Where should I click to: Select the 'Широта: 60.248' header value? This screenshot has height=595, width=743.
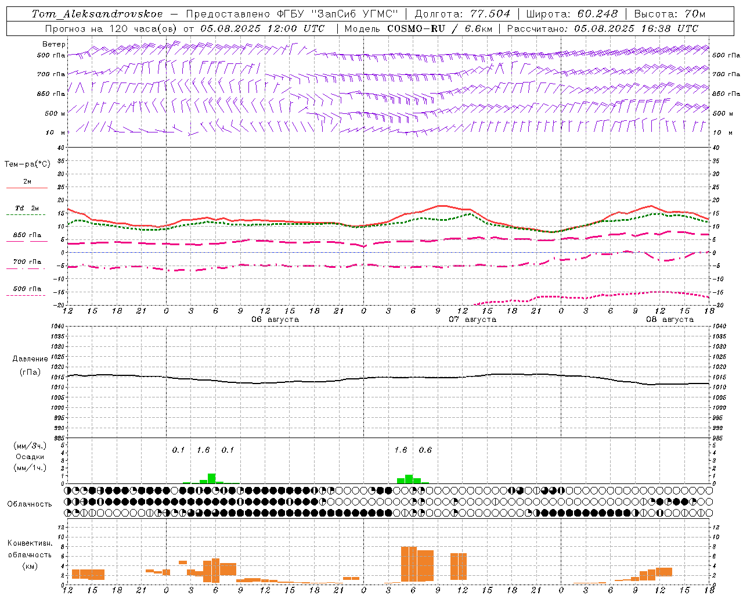pos(573,13)
